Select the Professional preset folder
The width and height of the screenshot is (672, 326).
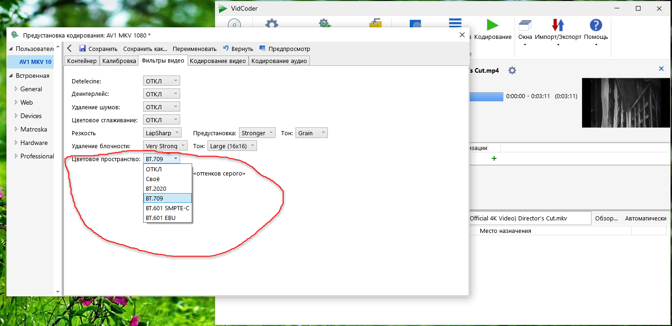37,156
